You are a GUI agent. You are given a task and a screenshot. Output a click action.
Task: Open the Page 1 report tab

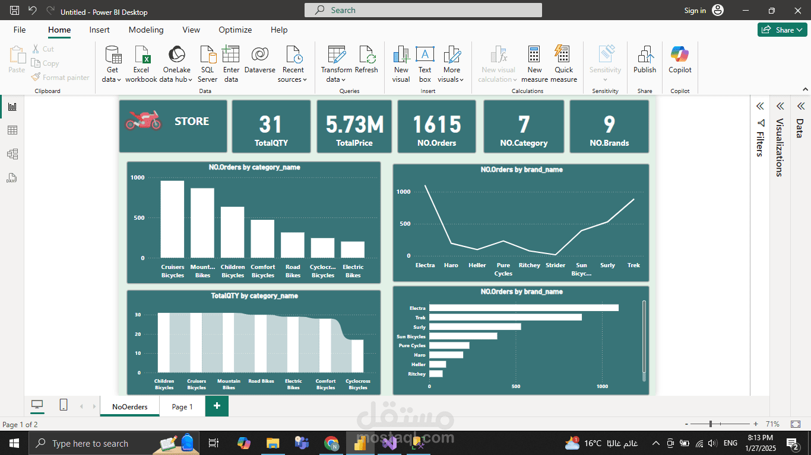click(182, 406)
